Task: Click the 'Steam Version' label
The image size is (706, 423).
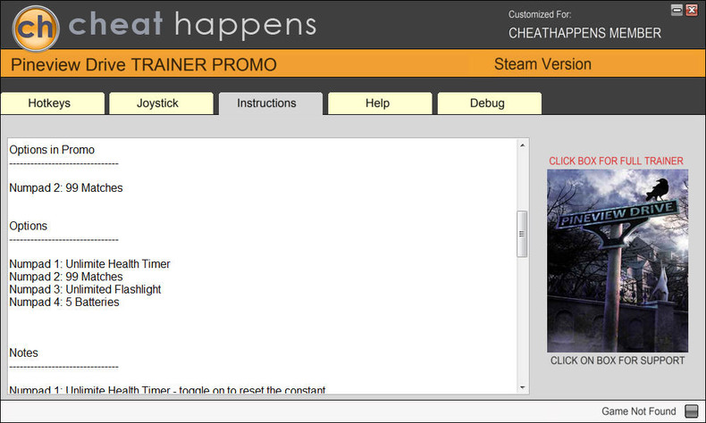Action: point(542,64)
